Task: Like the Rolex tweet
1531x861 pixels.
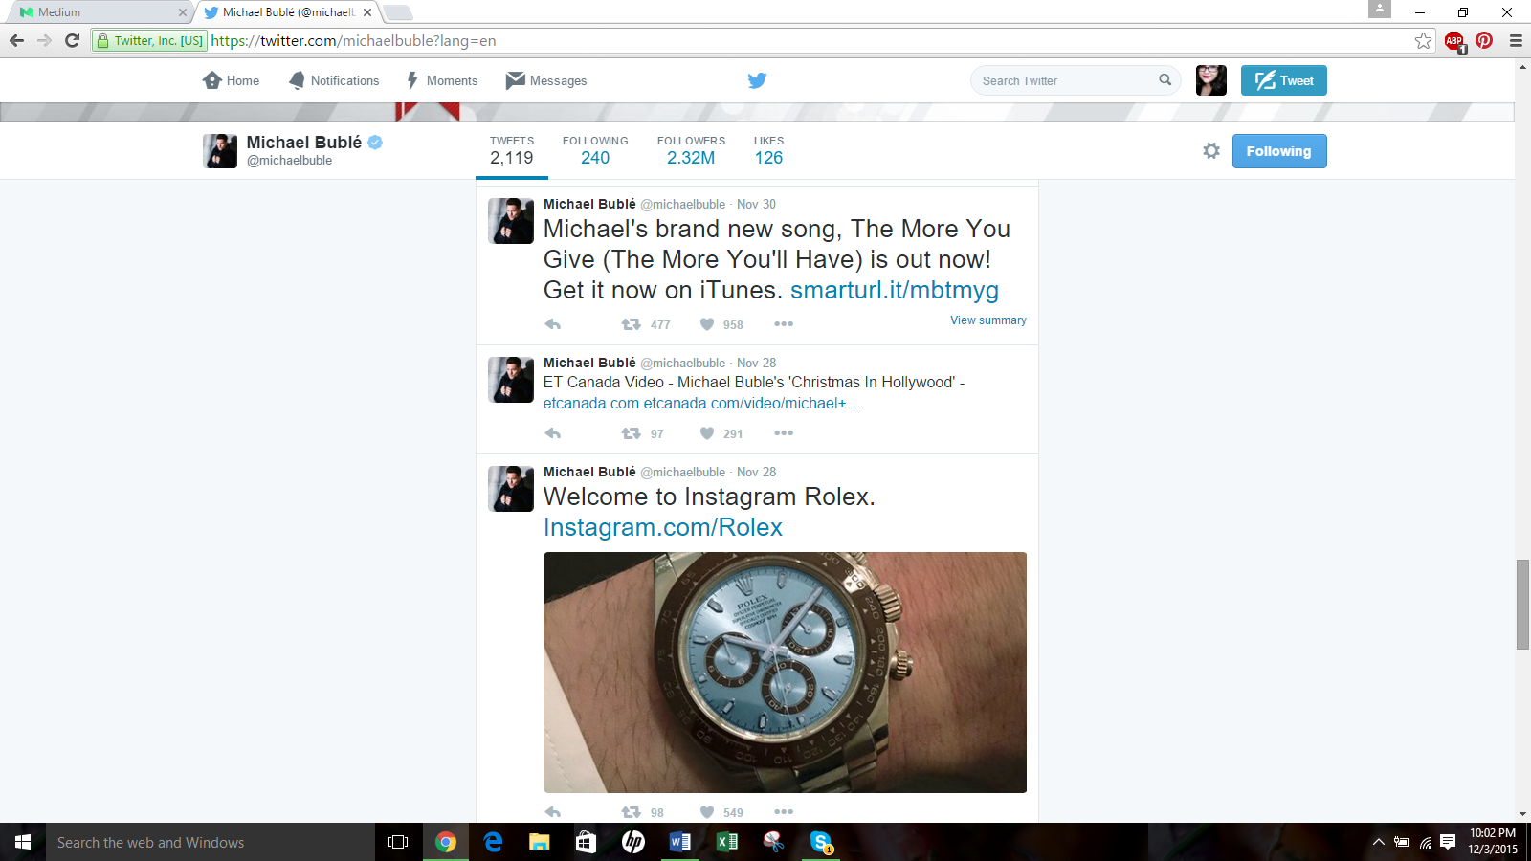Action: [x=707, y=812]
